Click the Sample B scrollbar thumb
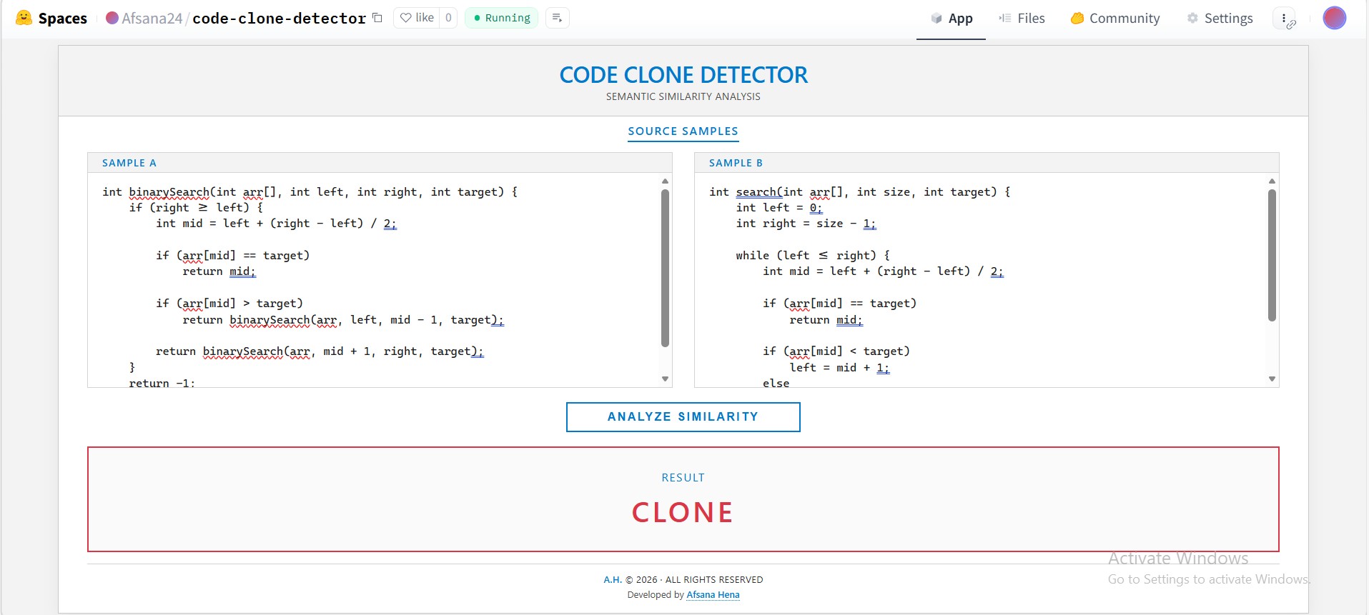The width and height of the screenshot is (1369, 615). pyautogui.click(x=1272, y=255)
